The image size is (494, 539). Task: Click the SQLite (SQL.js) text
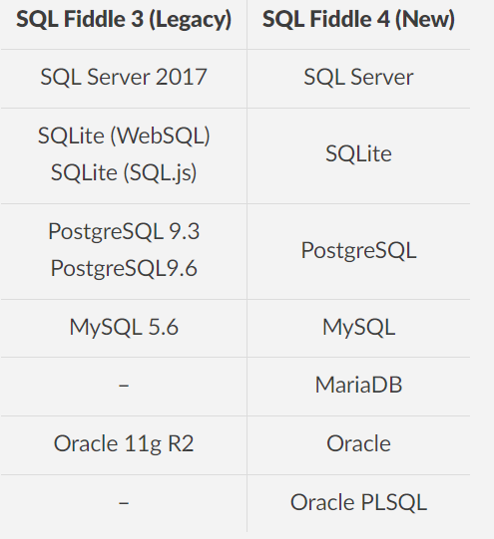[x=124, y=173]
